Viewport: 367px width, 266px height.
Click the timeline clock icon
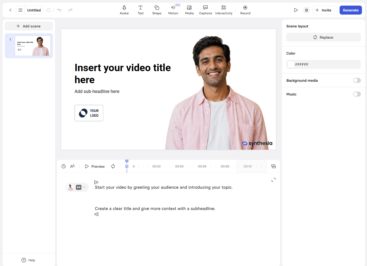[x=64, y=166]
